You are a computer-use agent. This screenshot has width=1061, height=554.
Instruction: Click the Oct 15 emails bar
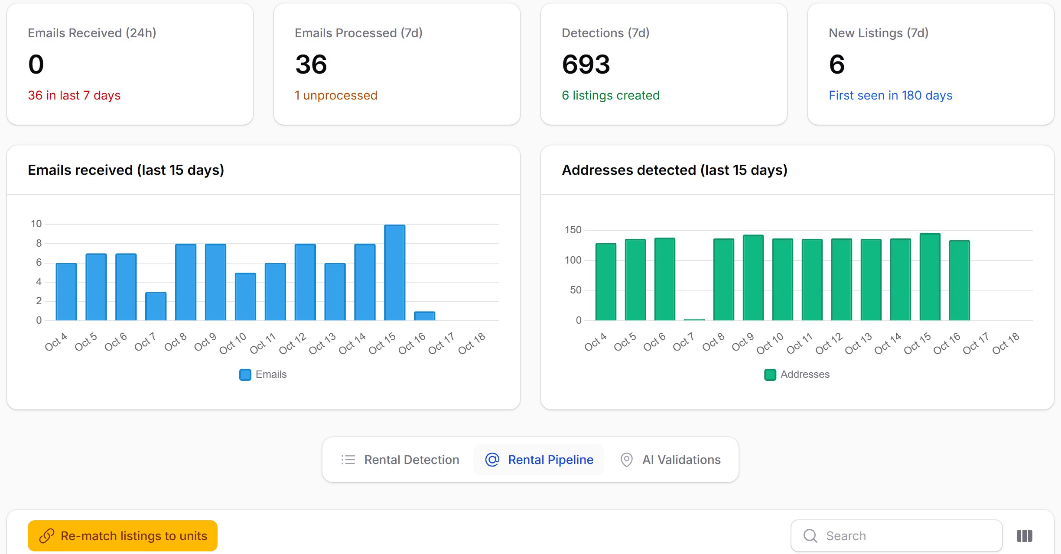395,273
